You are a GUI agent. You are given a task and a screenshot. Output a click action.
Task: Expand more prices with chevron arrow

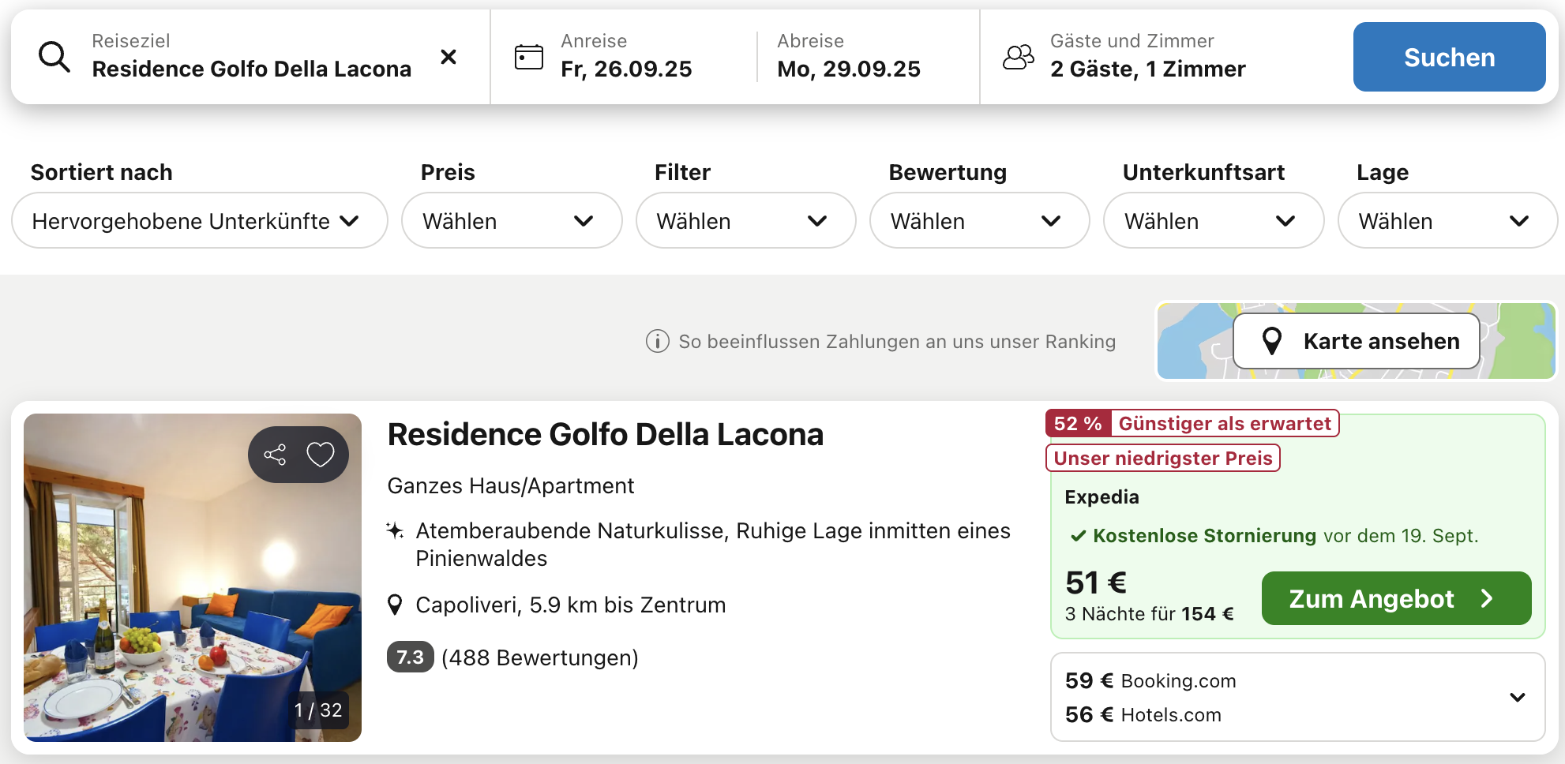(1518, 697)
